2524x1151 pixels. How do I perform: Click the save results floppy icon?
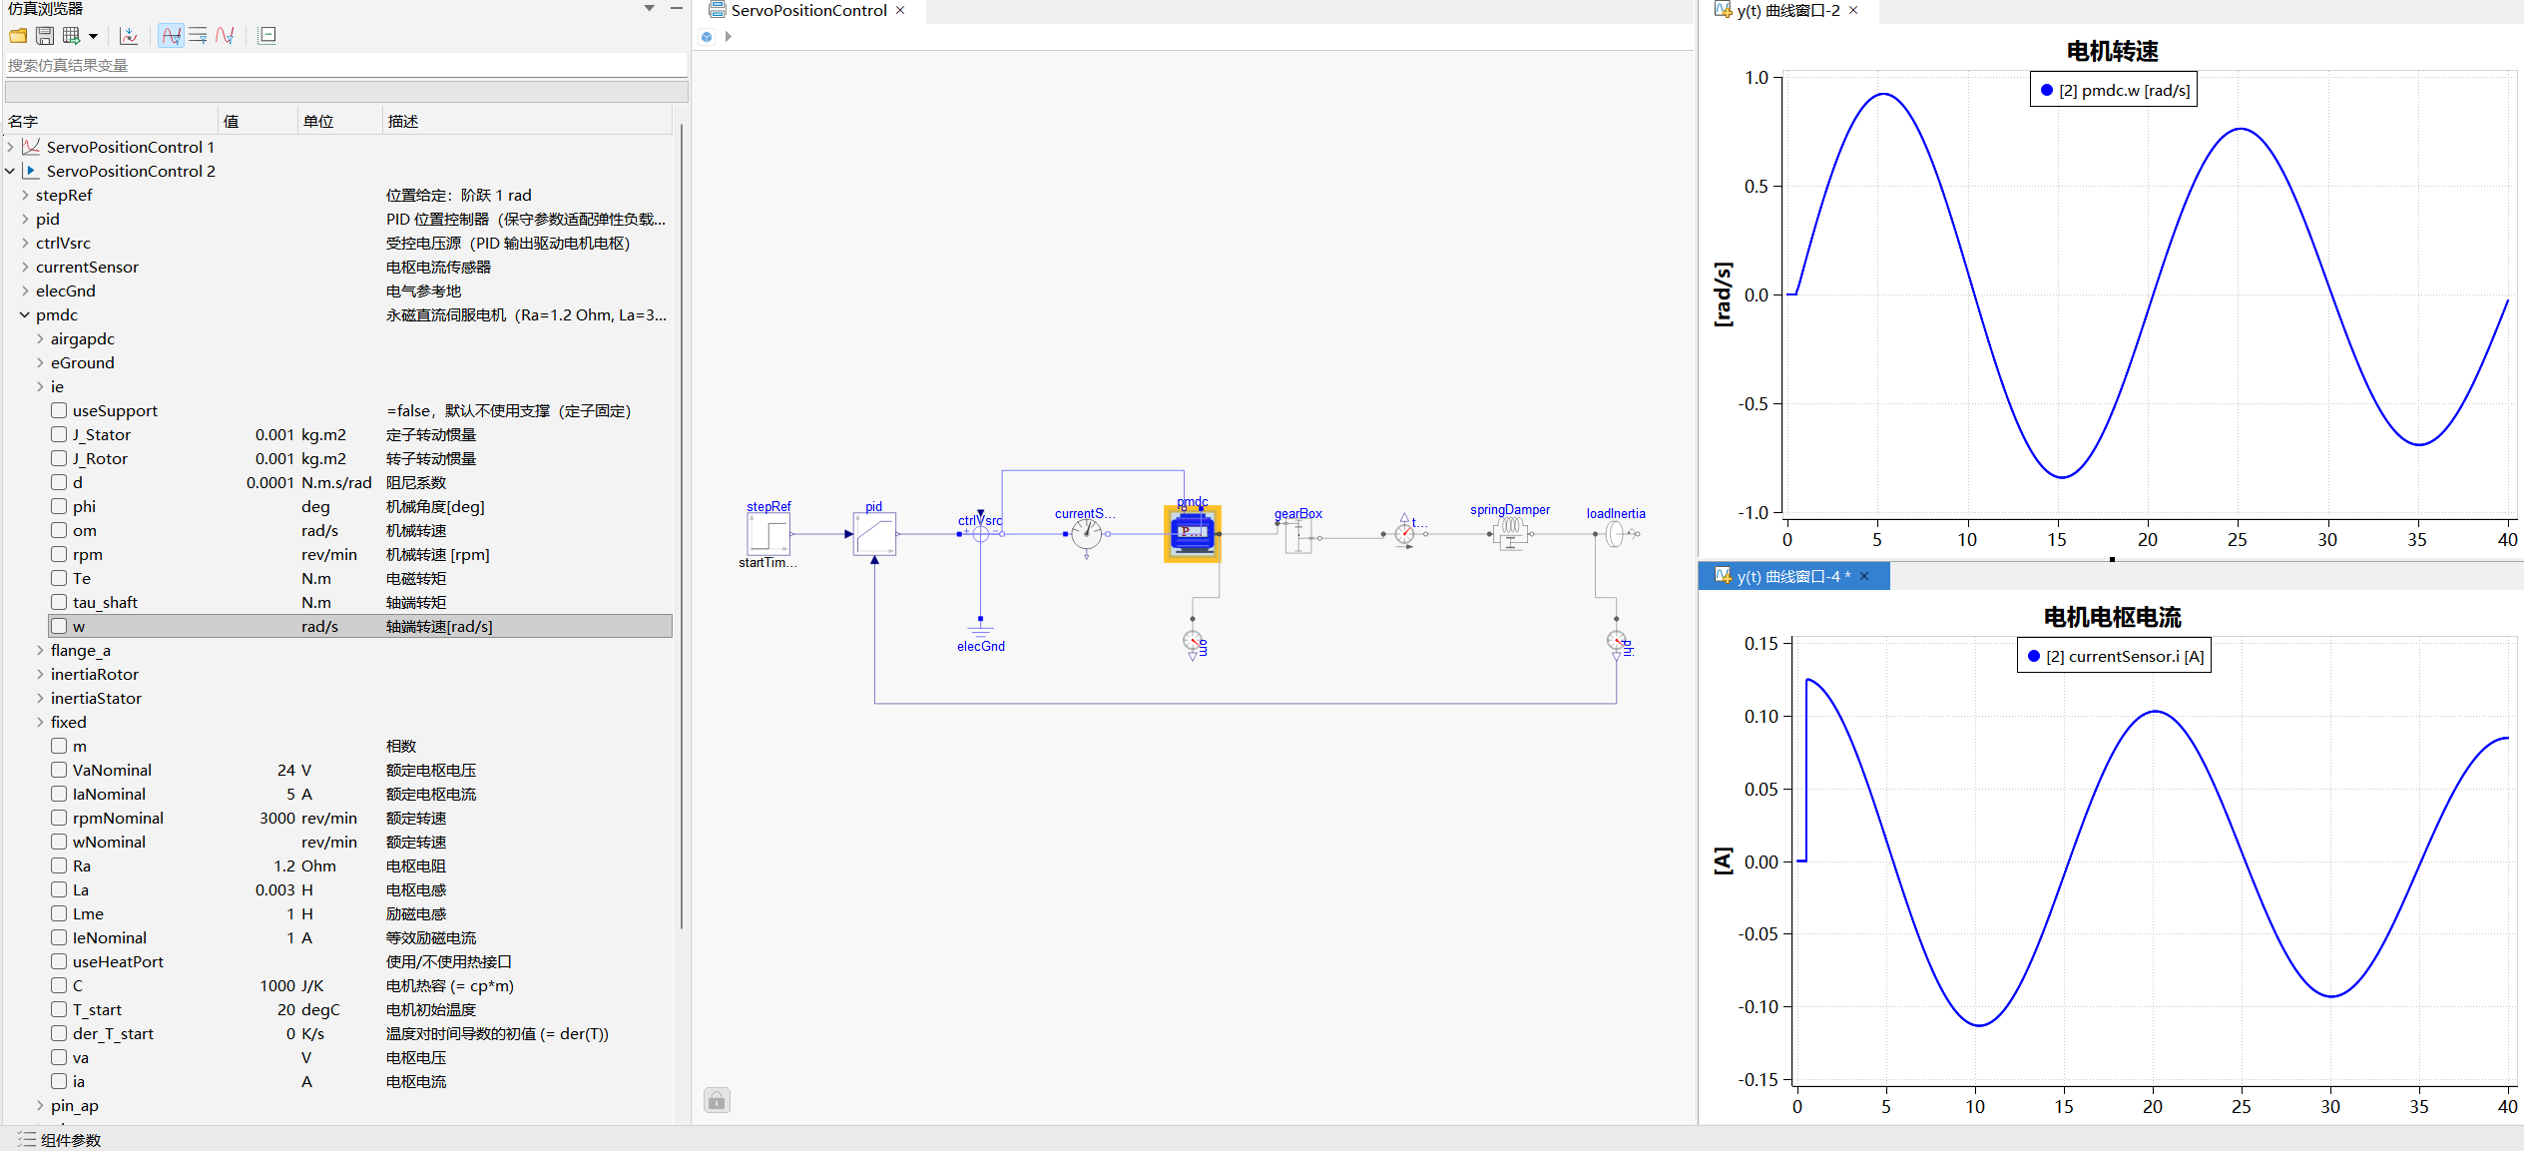(45, 36)
